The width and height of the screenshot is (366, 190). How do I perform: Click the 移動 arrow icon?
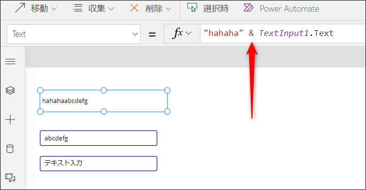[x=20, y=8]
